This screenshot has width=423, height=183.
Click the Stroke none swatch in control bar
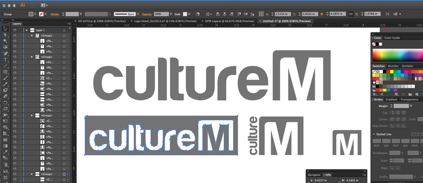(x=41, y=14)
